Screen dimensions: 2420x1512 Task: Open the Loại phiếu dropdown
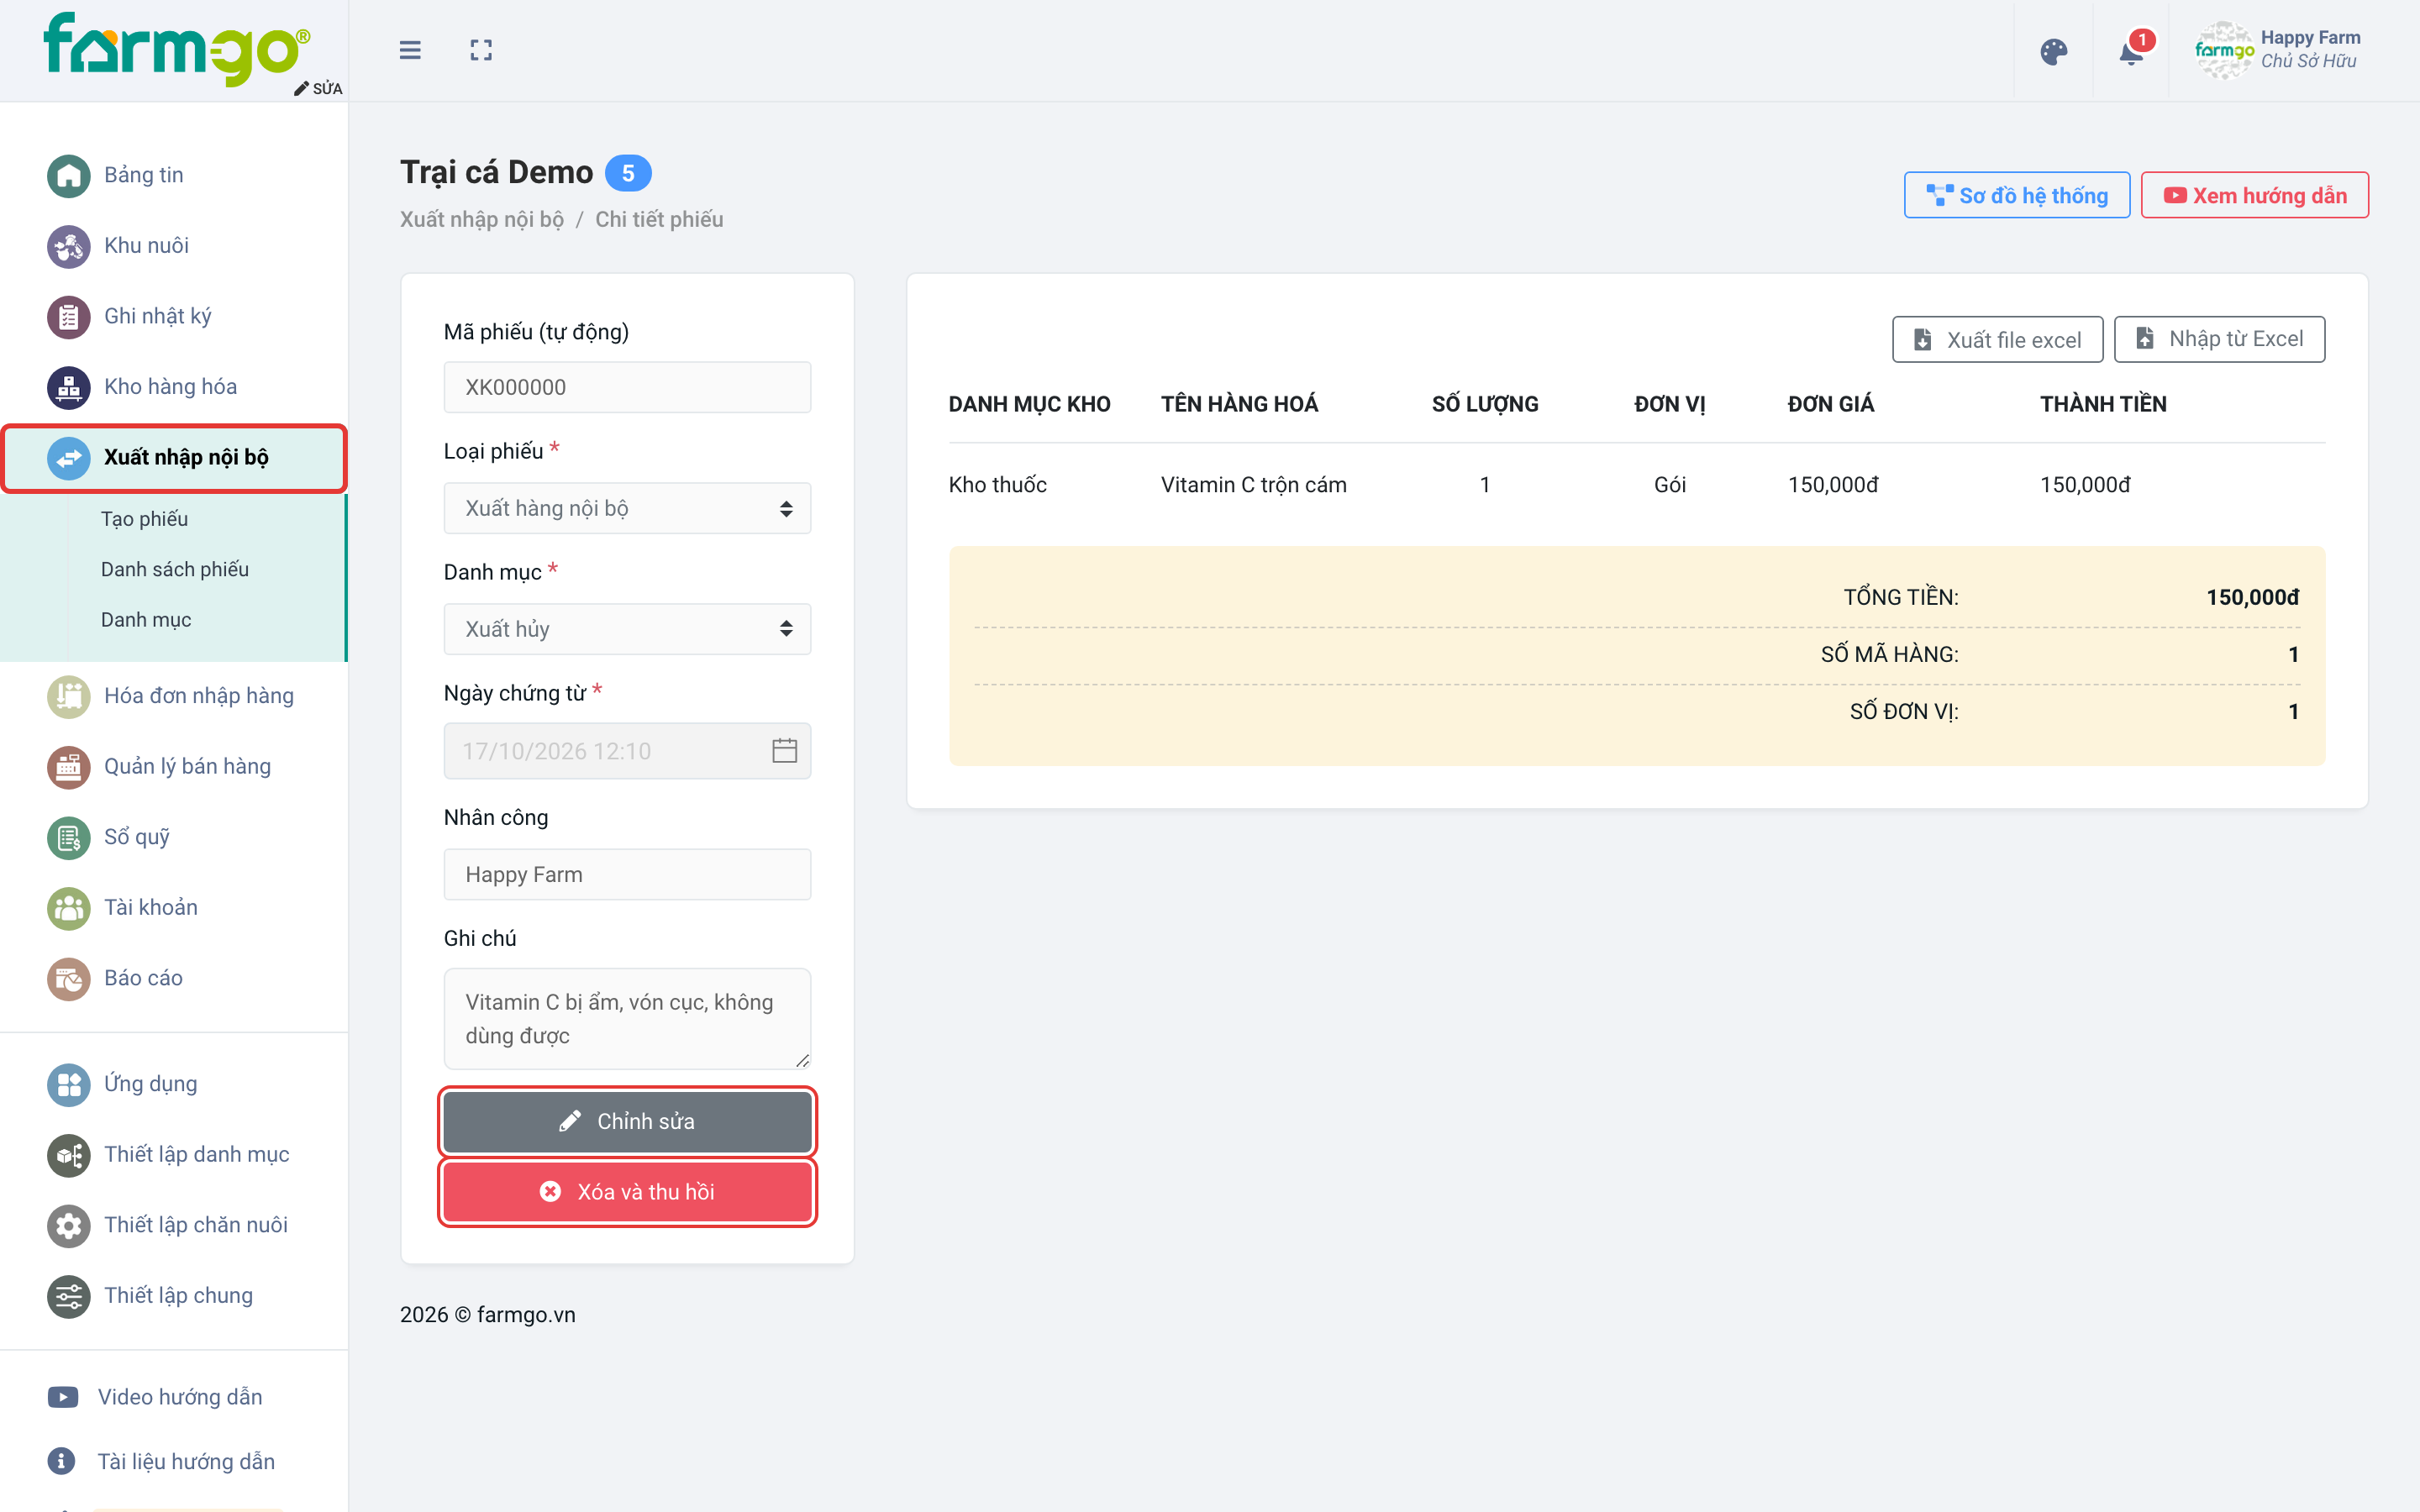(627, 508)
